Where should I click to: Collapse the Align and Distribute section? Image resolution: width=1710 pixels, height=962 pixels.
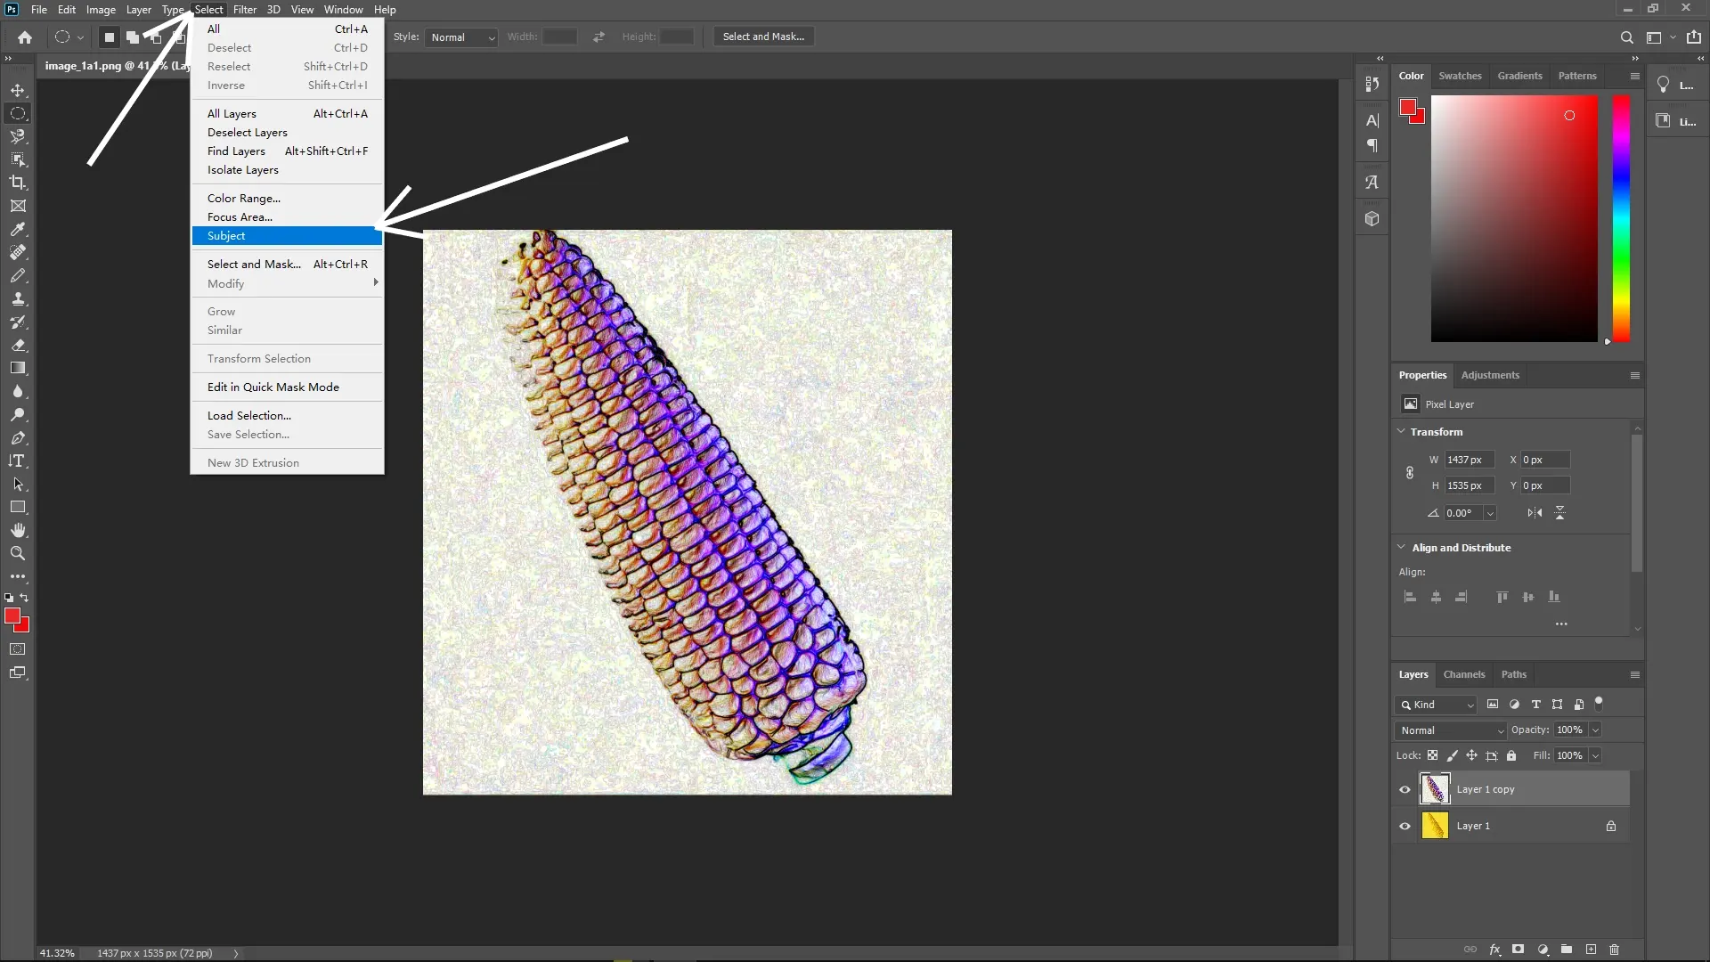click(1403, 547)
